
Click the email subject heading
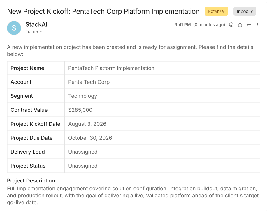[x=103, y=11]
